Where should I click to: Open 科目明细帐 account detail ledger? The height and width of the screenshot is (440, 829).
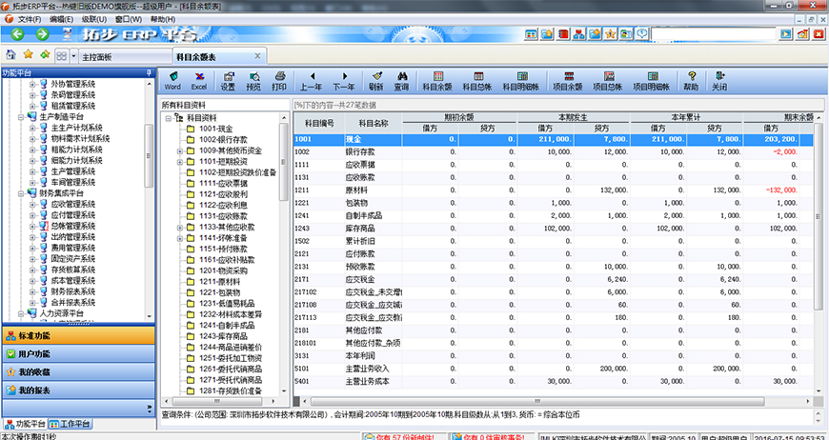pyautogui.click(x=520, y=80)
